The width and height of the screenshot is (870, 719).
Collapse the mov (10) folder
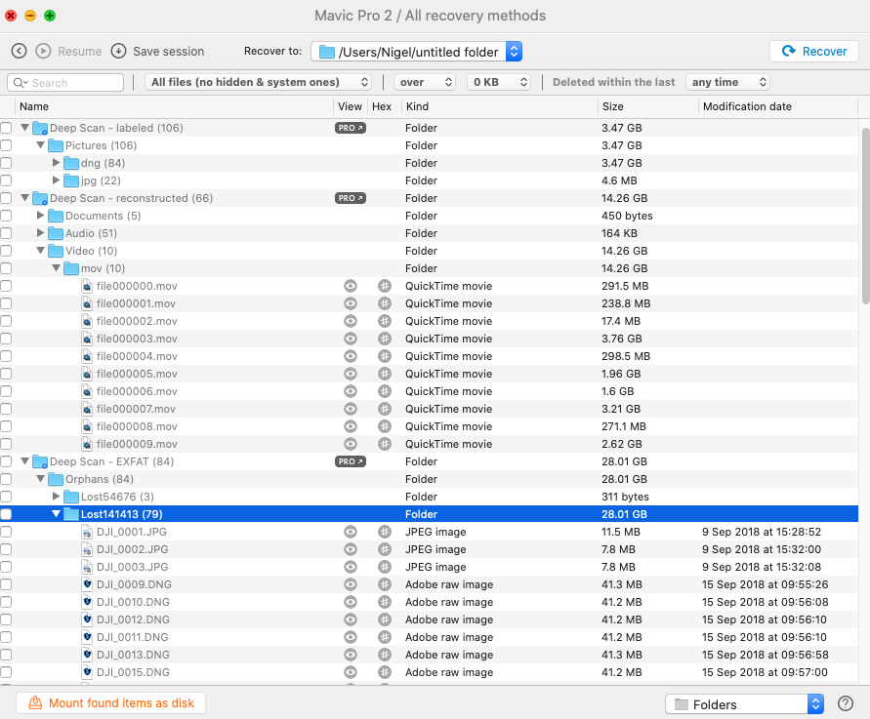pyautogui.click(x=56, y=268)
